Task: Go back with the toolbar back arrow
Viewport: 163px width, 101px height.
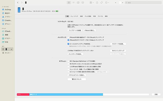Action: 18,3
